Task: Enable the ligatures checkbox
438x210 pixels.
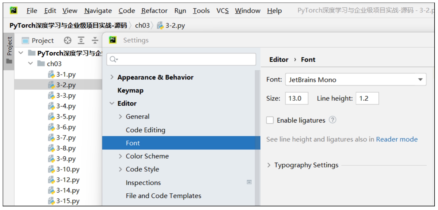Action: point(270,120)
